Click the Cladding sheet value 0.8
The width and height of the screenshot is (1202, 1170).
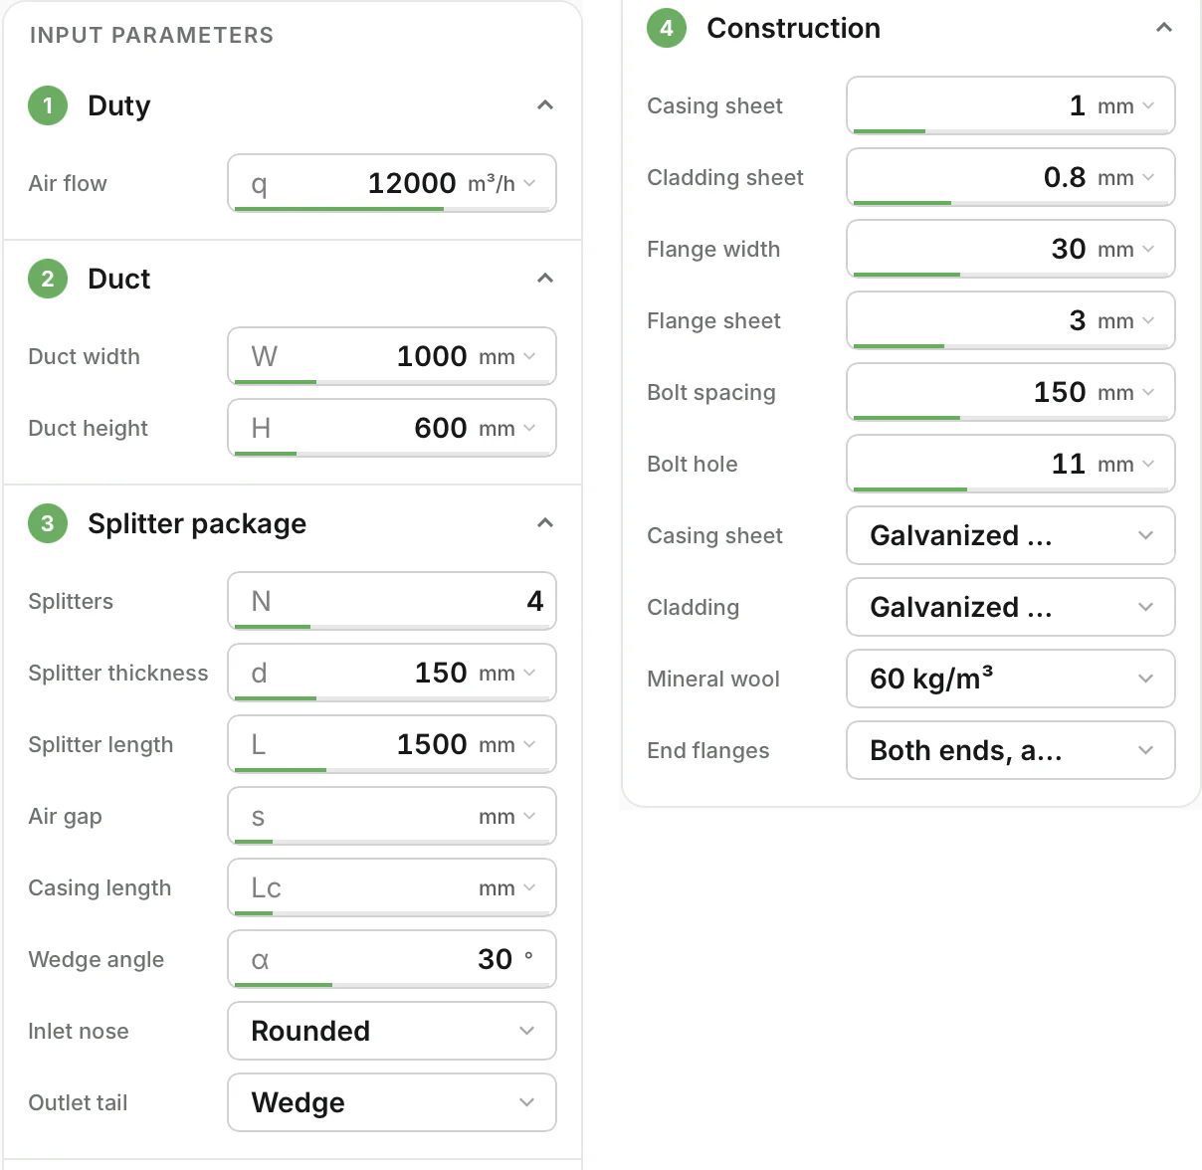click(1065, 177)
